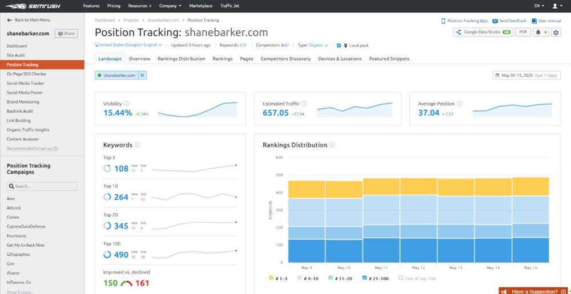The image size is (571, 294).
Task: Open the Type: Organic dropdown
Action: coord(313,45)
